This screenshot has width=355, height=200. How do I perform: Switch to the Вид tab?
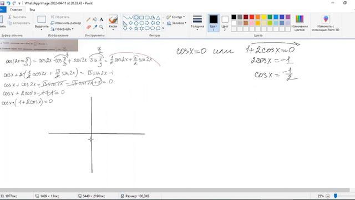click(x=32, y=10)
